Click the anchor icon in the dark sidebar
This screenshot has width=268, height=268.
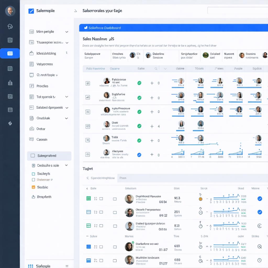coord(10,123)
